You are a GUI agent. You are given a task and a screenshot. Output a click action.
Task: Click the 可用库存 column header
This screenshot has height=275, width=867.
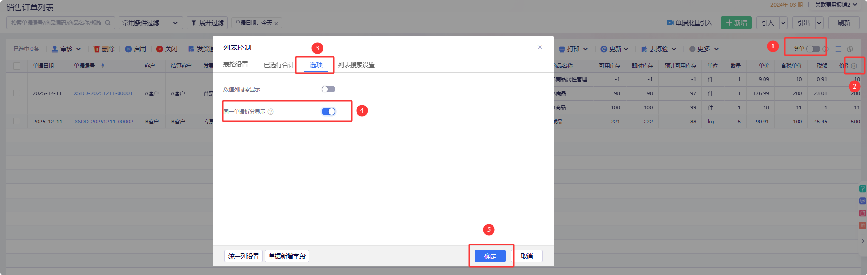[610, 66]
